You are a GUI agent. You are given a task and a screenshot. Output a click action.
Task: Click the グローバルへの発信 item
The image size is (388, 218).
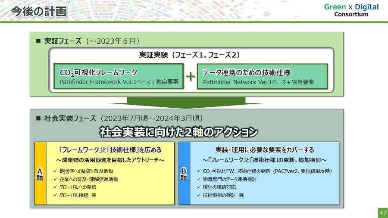(78, 187)
